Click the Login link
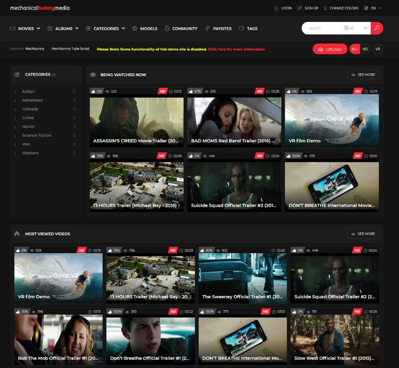Viewport: 399px width, 368px height. [286, 8]
